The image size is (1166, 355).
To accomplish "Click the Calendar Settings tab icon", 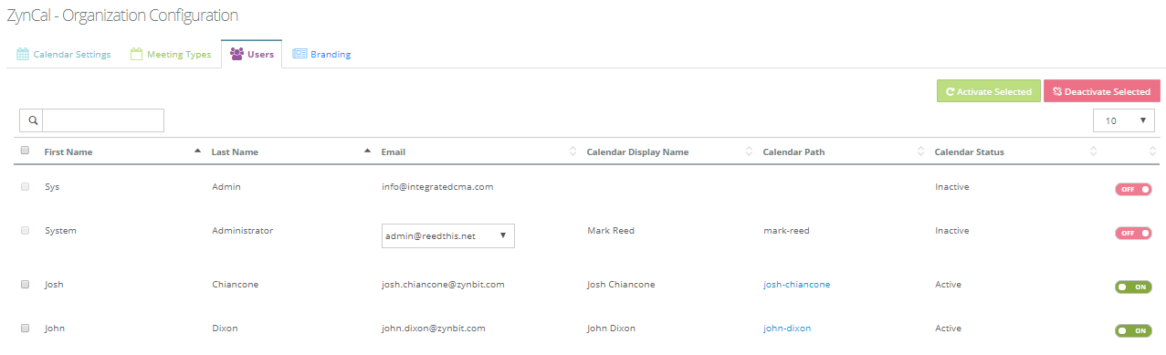I will point(23,54).
